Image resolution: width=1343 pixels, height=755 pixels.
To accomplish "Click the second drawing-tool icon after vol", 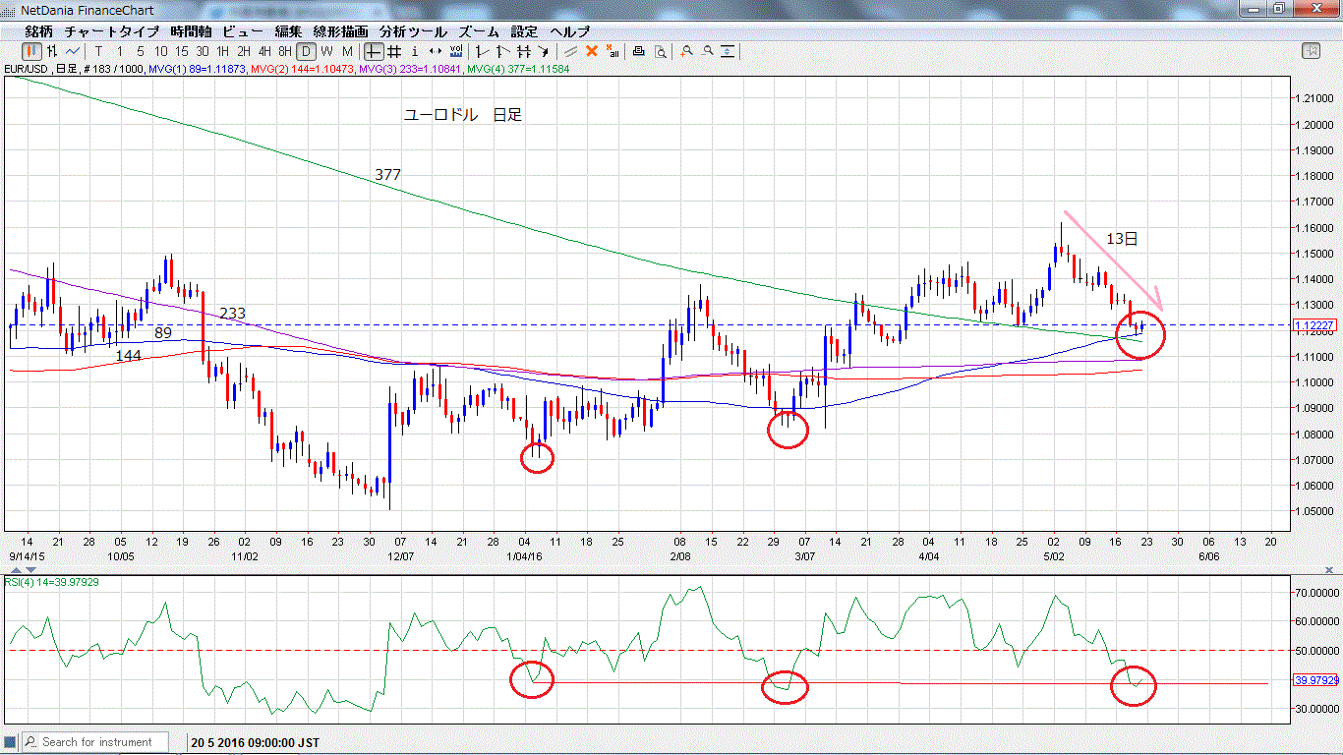I will click(x=502, y=51).
